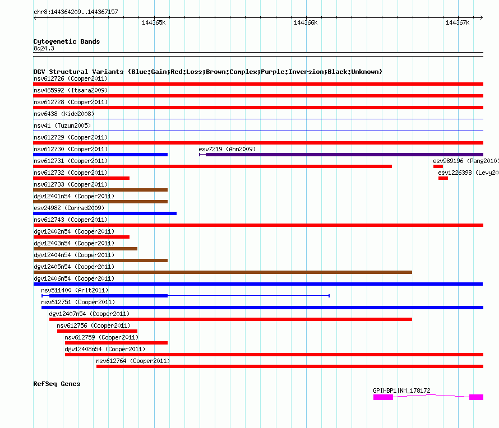The image size is (499, 428).
Task: Click the red loss bar of nsv612764
Action: (x=290, y=366)
